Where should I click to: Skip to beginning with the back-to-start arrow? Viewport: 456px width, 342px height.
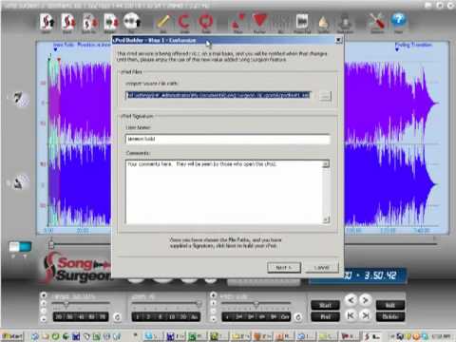351,315
